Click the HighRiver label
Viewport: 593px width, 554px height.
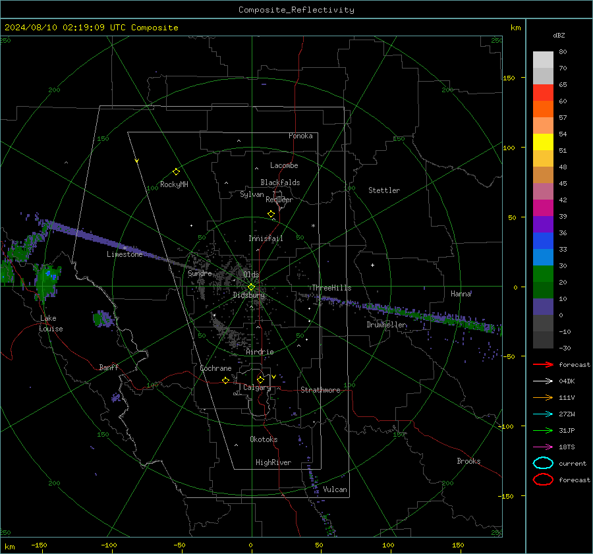[273, 462]
